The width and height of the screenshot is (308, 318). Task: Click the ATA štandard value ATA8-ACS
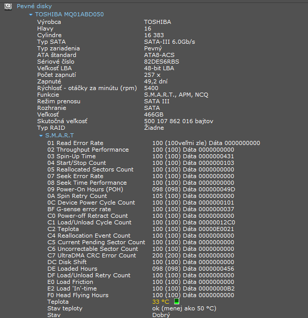pos(159,55)
